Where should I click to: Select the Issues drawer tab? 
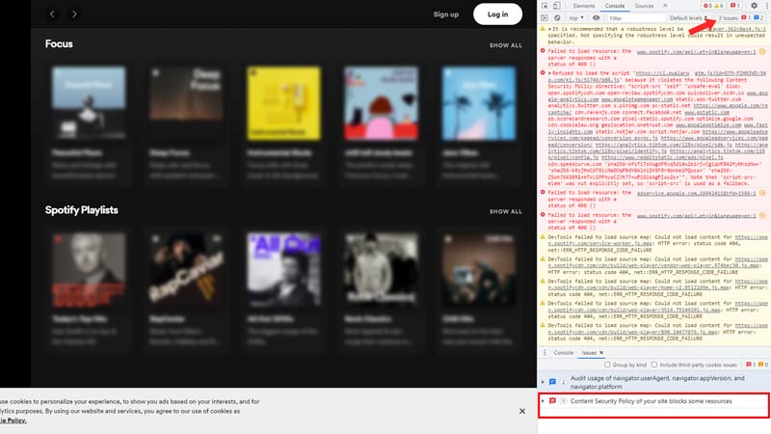click(x=589, y=353)
